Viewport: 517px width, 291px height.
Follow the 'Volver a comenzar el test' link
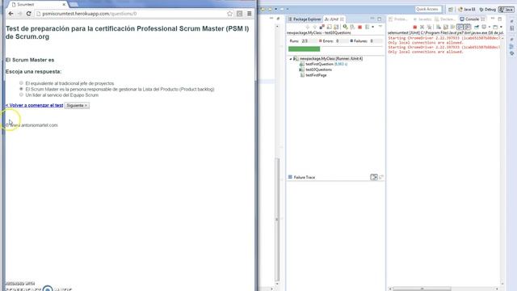pos(34,105)
